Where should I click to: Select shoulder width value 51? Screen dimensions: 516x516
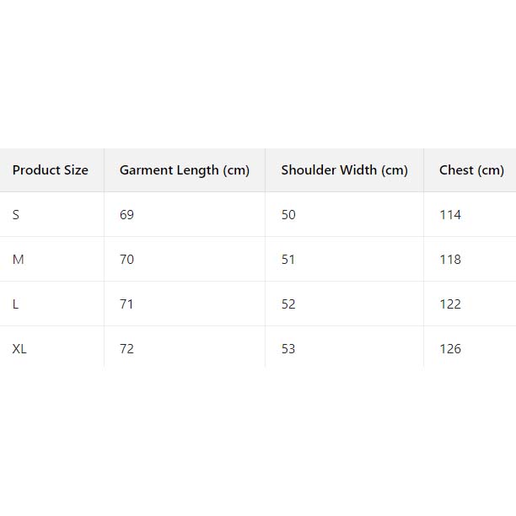[288, 260]
